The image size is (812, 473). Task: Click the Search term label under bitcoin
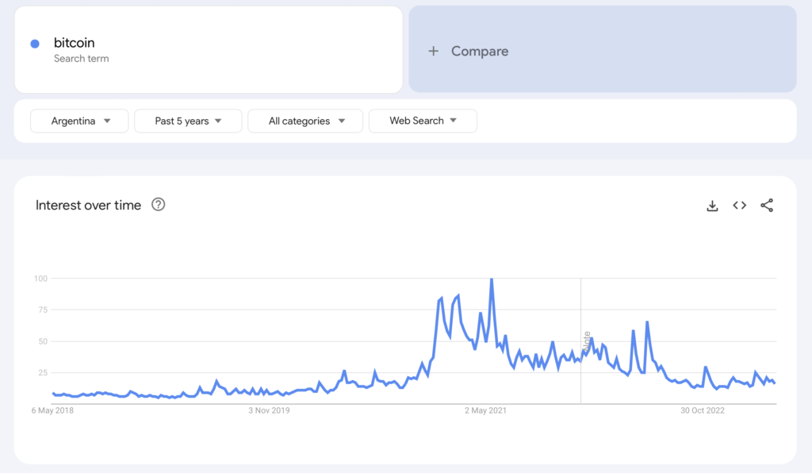(x=81, y=59)
